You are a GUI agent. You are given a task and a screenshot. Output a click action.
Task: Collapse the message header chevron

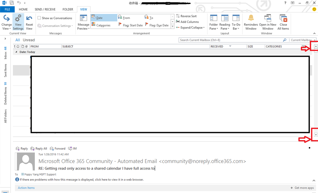pos(314,181)
